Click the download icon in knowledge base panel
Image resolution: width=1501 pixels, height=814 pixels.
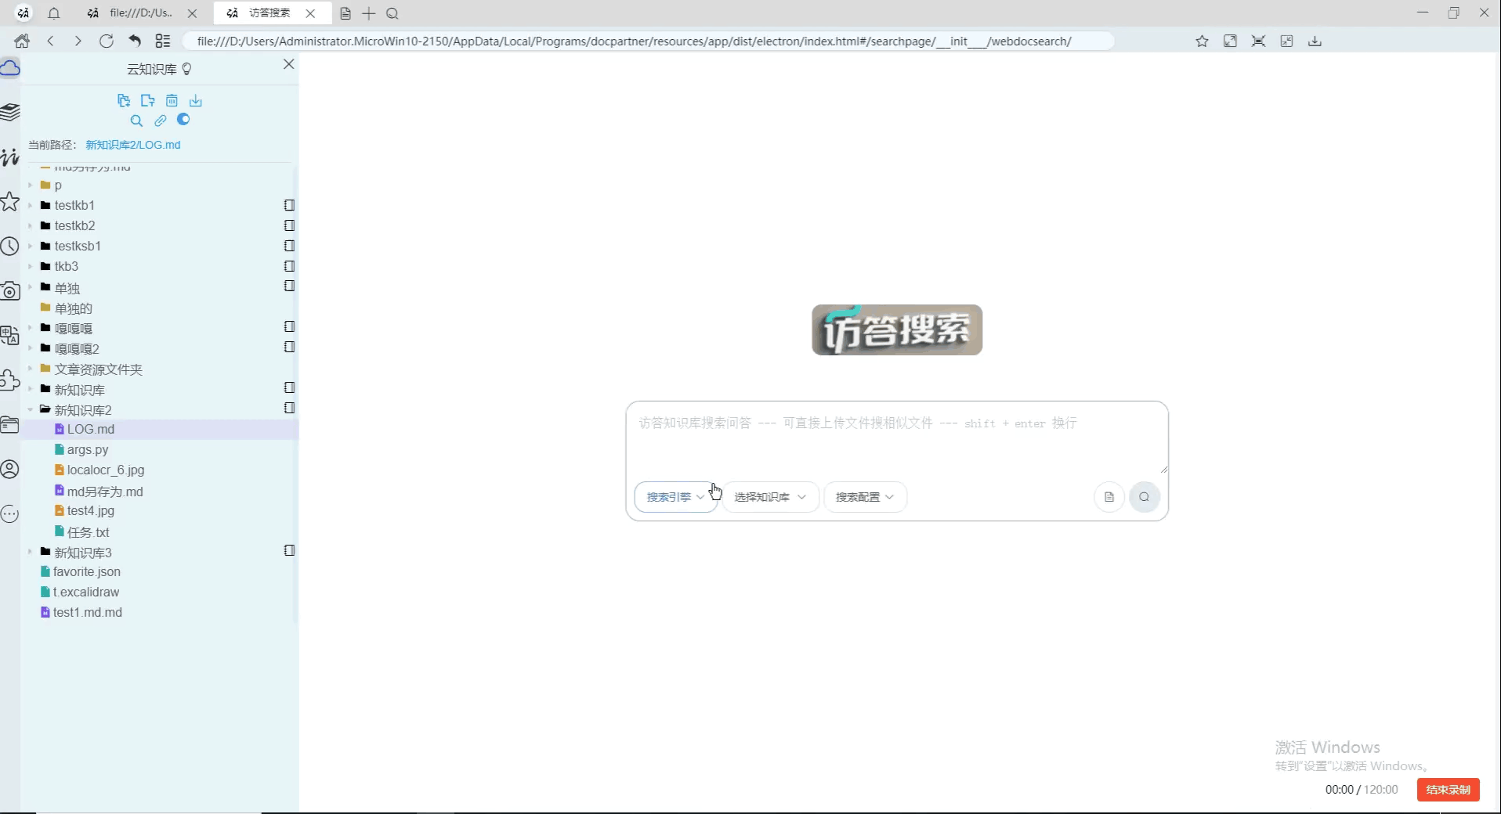click(196, 100)
